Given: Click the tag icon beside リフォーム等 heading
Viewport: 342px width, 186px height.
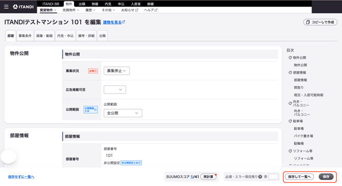Looking at the screenshot, I should 290,151.
